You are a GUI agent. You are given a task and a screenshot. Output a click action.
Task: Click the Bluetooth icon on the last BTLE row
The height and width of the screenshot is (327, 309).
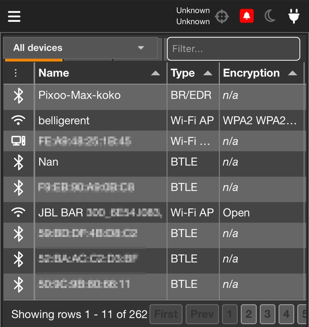pos(18,284)
